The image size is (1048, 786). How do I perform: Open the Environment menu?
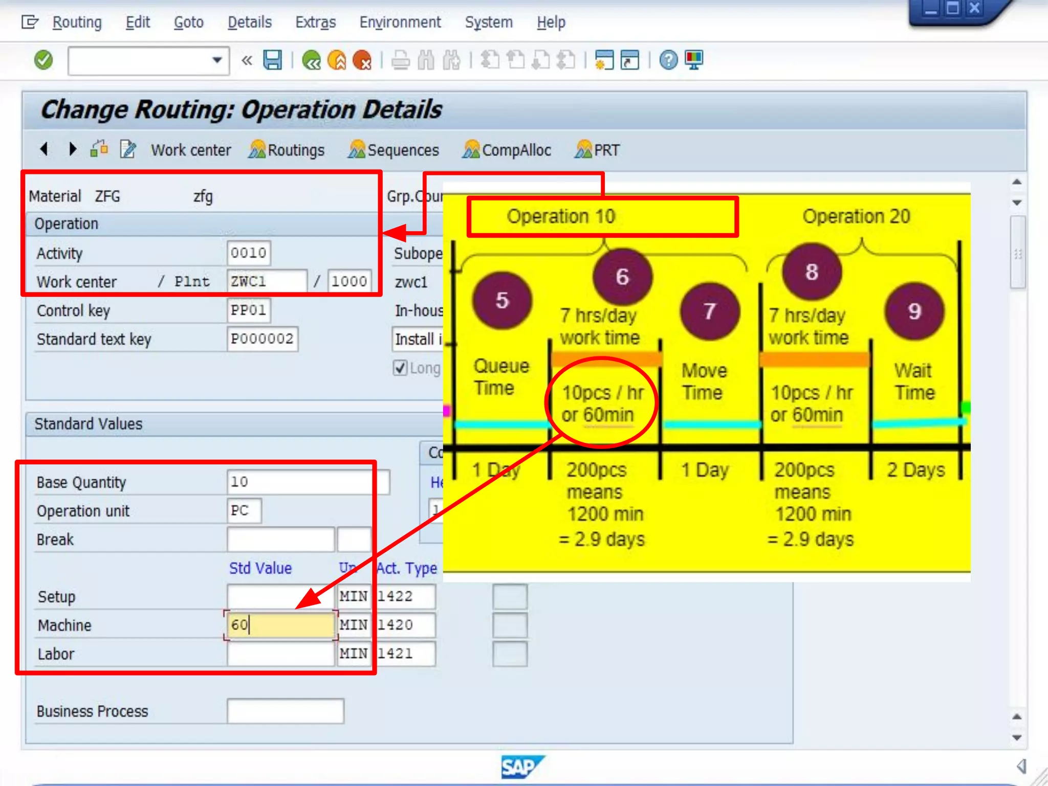(400, 23)
